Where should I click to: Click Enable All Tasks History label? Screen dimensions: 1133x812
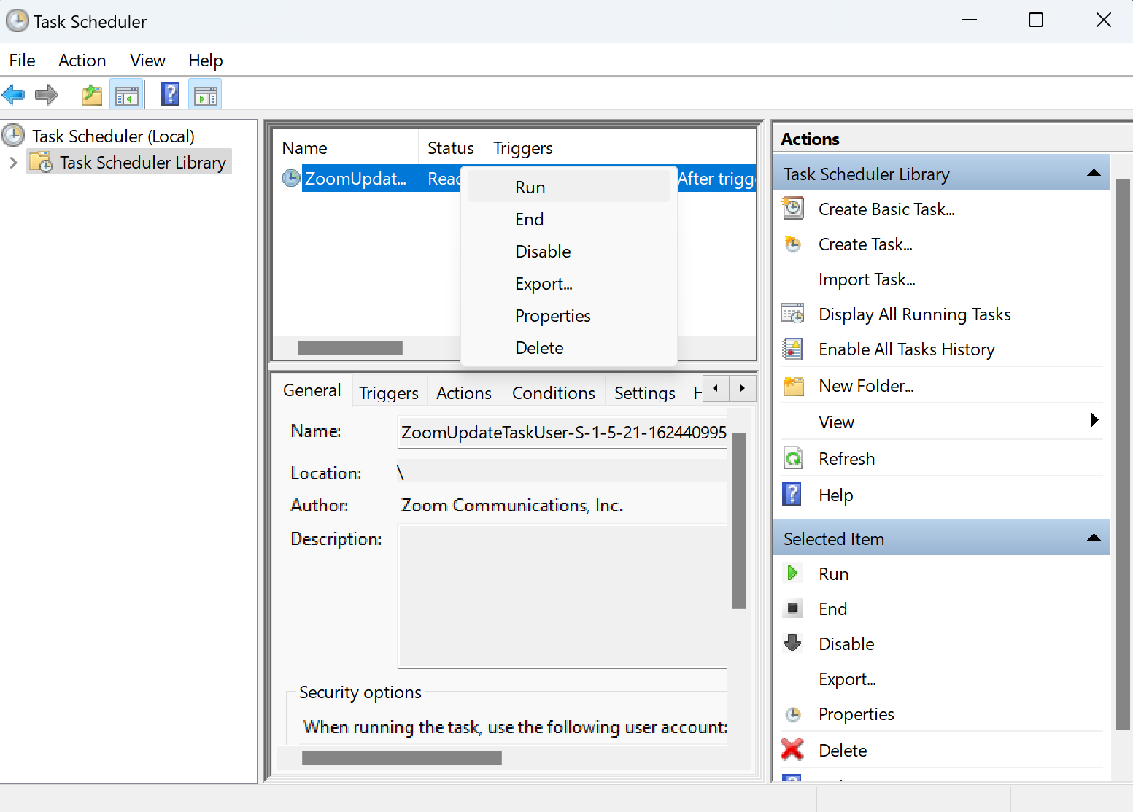click(x=907, y=349)
